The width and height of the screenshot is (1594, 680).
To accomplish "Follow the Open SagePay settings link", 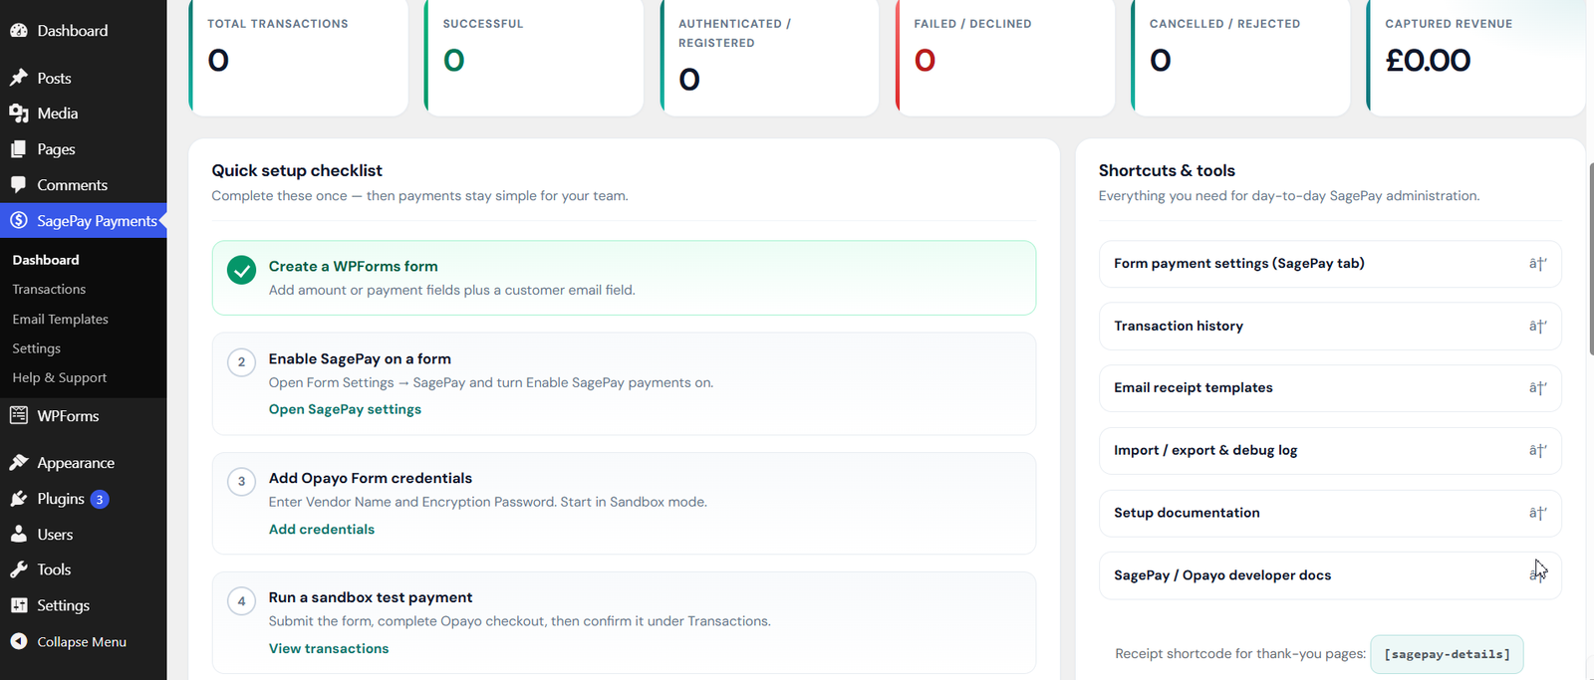I will tap(345, 409).
